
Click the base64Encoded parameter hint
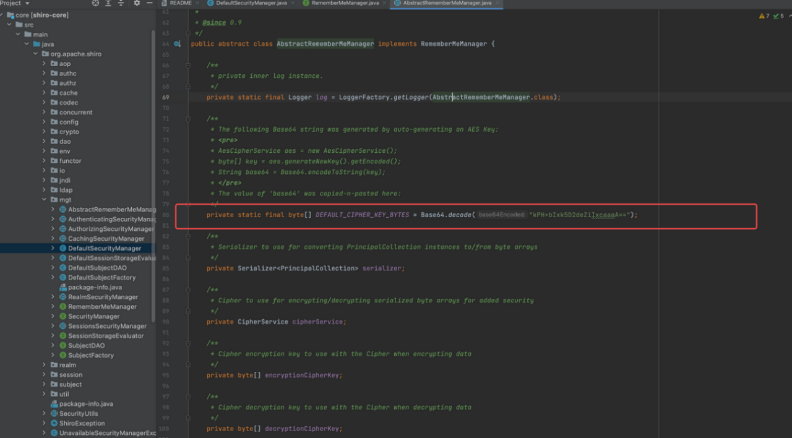(x=502, y=215)
